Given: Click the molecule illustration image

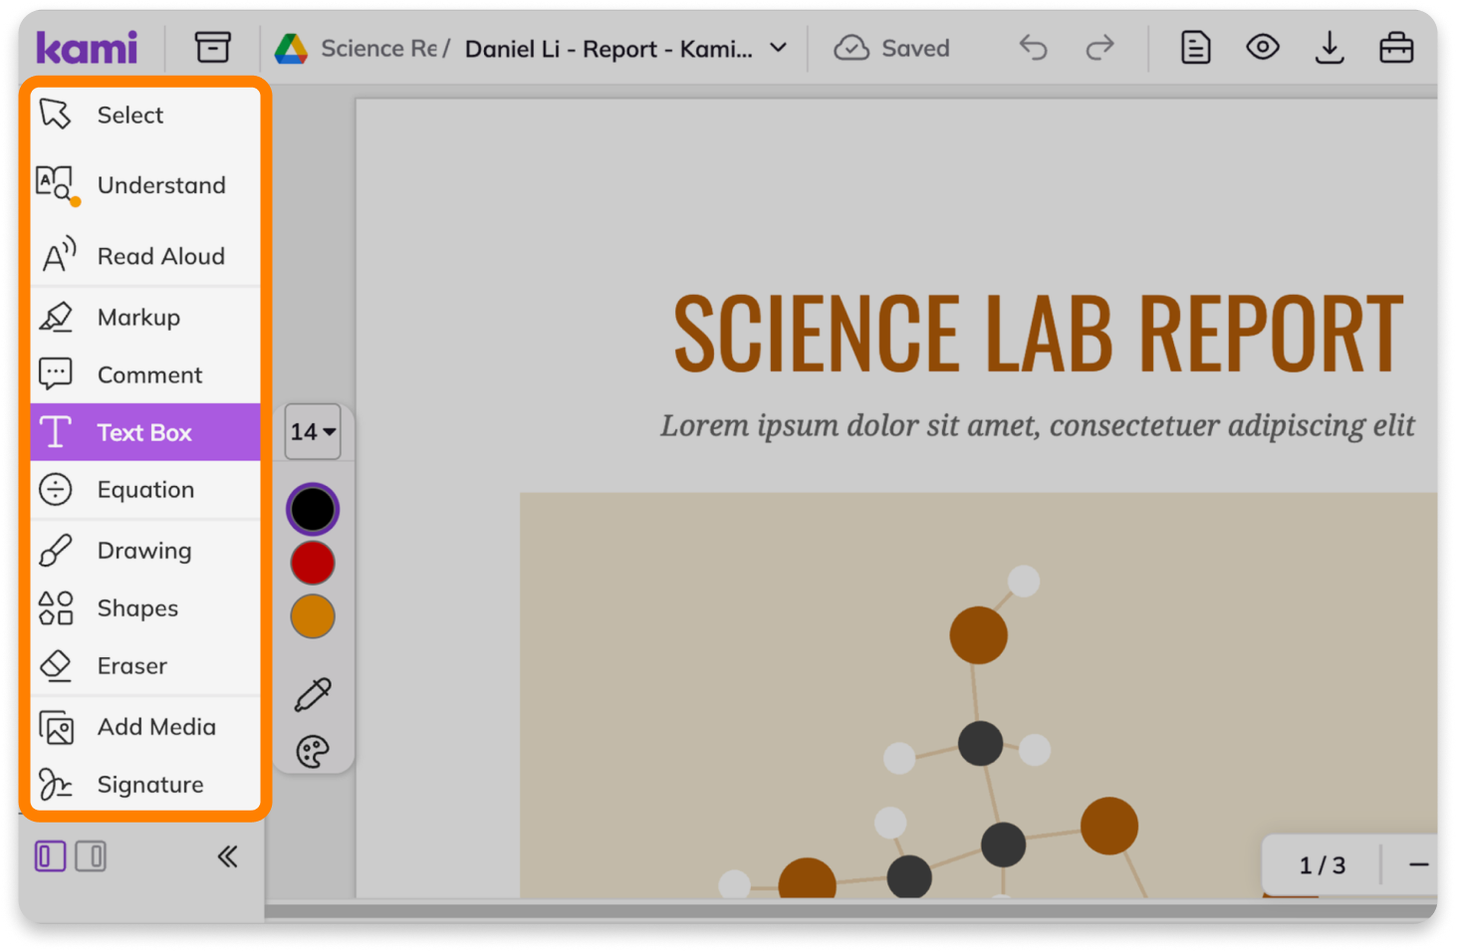Looking at the screenshot, I should pos(978,695).
